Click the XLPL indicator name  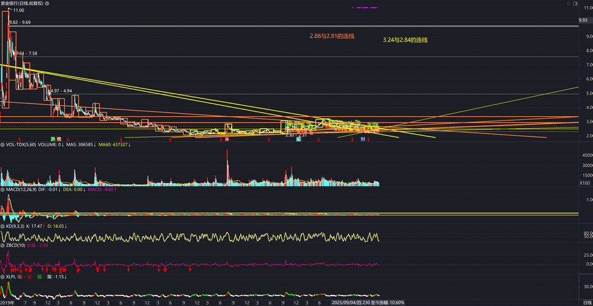[x=10, y=277]
